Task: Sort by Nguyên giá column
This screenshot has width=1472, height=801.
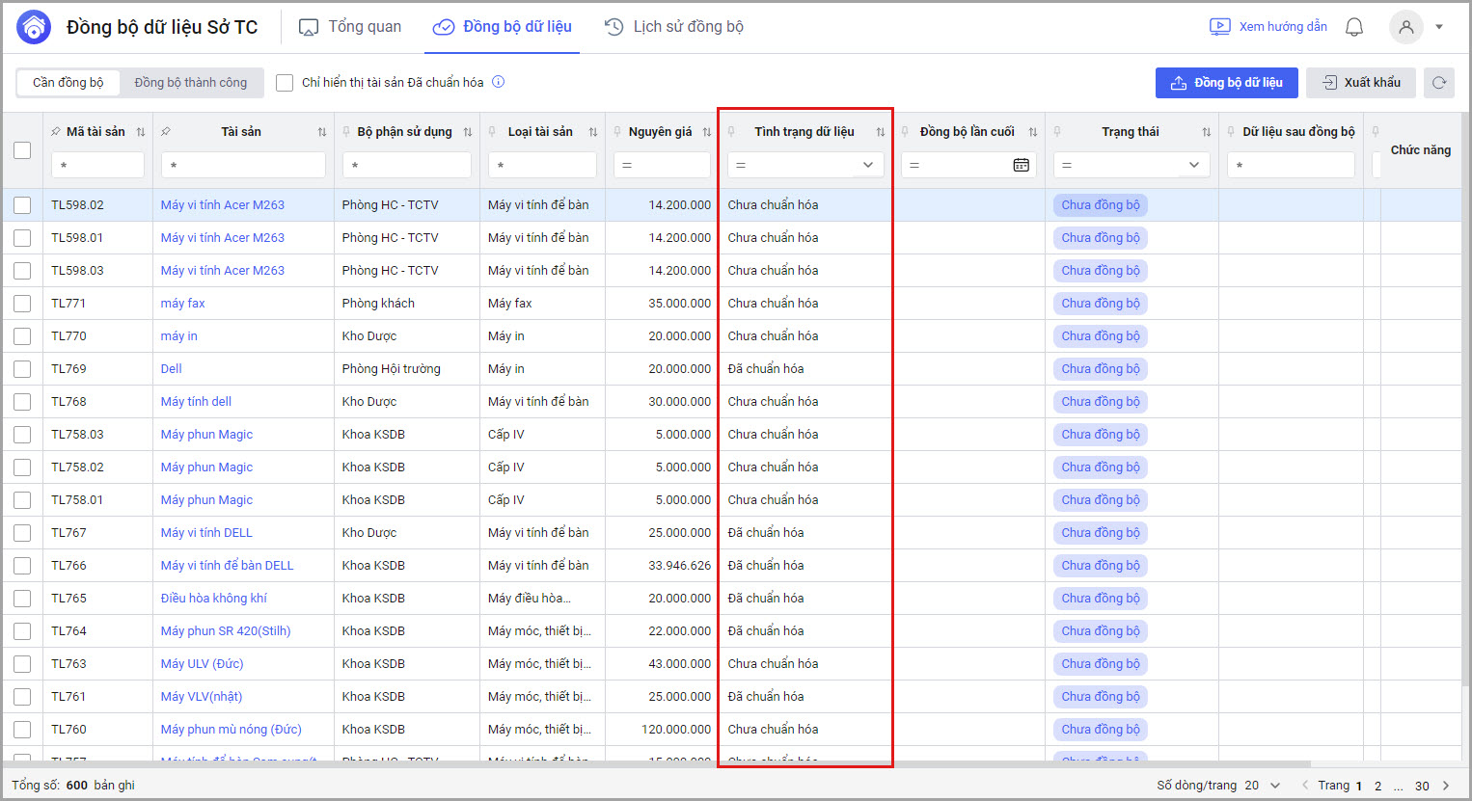Action: point(707,132)
